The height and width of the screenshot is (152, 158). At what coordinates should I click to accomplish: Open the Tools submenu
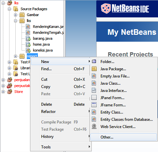point(61,147)
